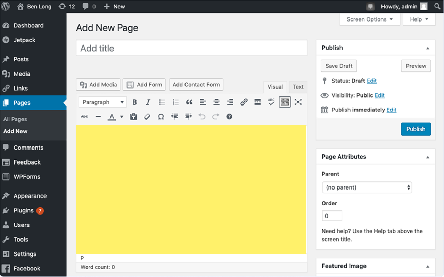Image resolution: width=444 pixels, height=277 pixels.
Task: Open admin bar search magnifier
Action: click(x=437, y=6)
